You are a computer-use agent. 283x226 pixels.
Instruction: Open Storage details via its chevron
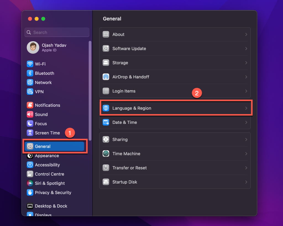pos(246,63)
